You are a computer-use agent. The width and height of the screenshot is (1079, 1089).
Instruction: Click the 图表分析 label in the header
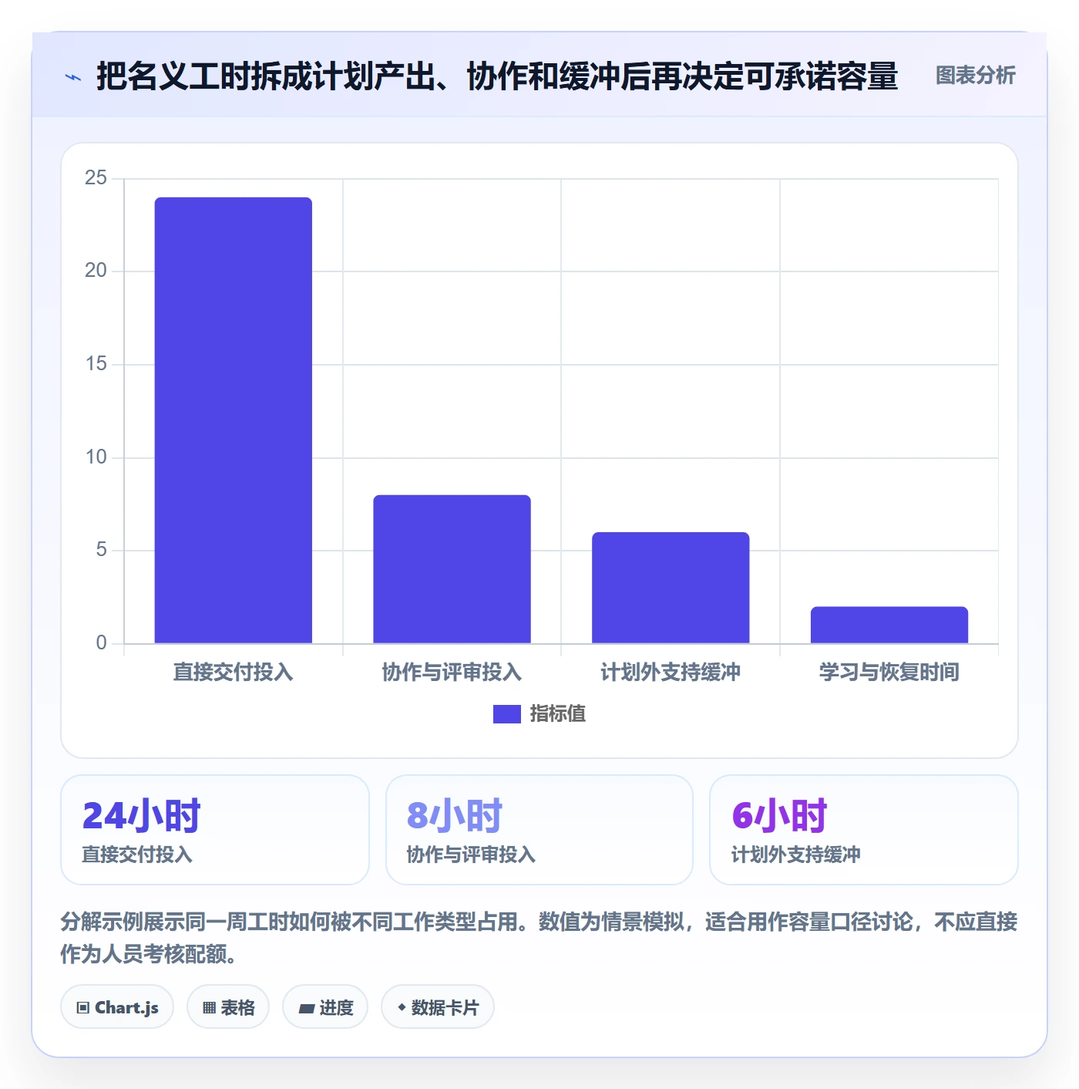click(x=975, y=76)
